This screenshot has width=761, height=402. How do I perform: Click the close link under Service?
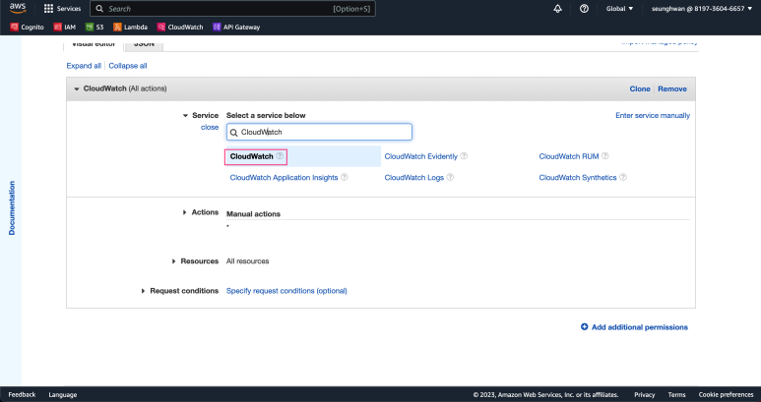pyautogui.click(x=210, y=128)
